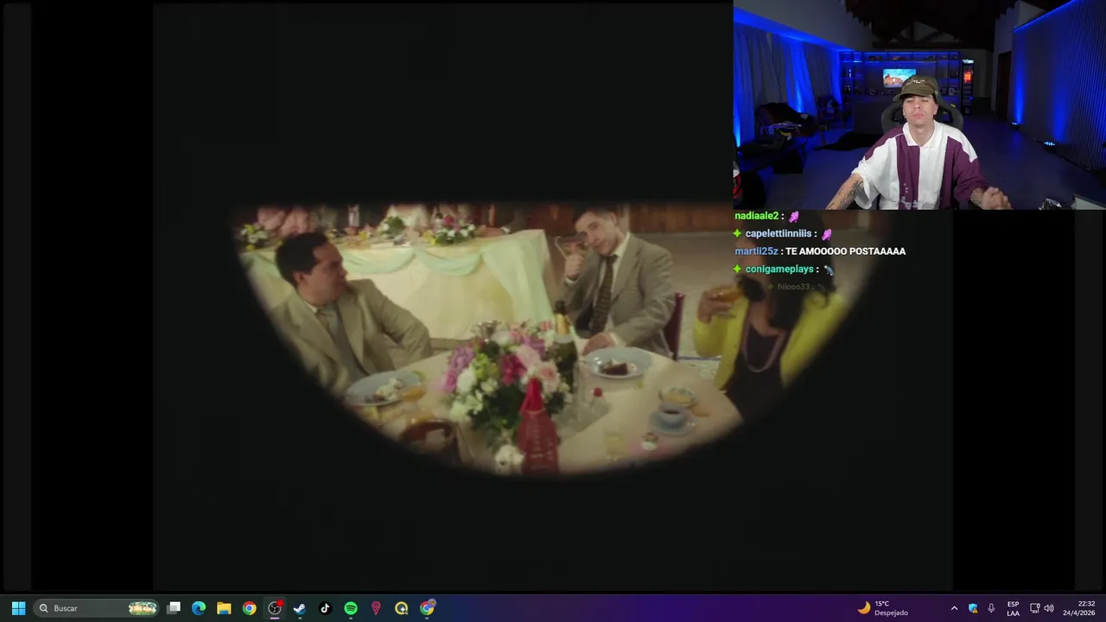1106x622 pixels.
Task: Open Google Chrome from the taskbar
Action: [249, 608]
